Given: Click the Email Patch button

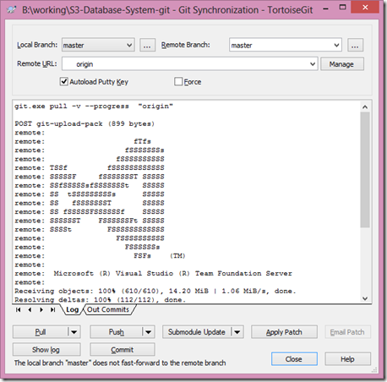Looking at the screenshot, I should [347, 332].
